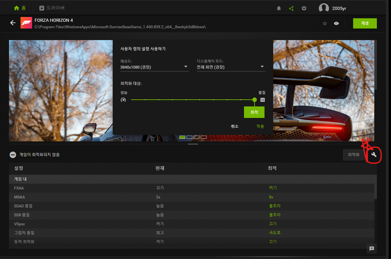Click the user avatar picture
391x259 pixels.
tap(324, 8)
